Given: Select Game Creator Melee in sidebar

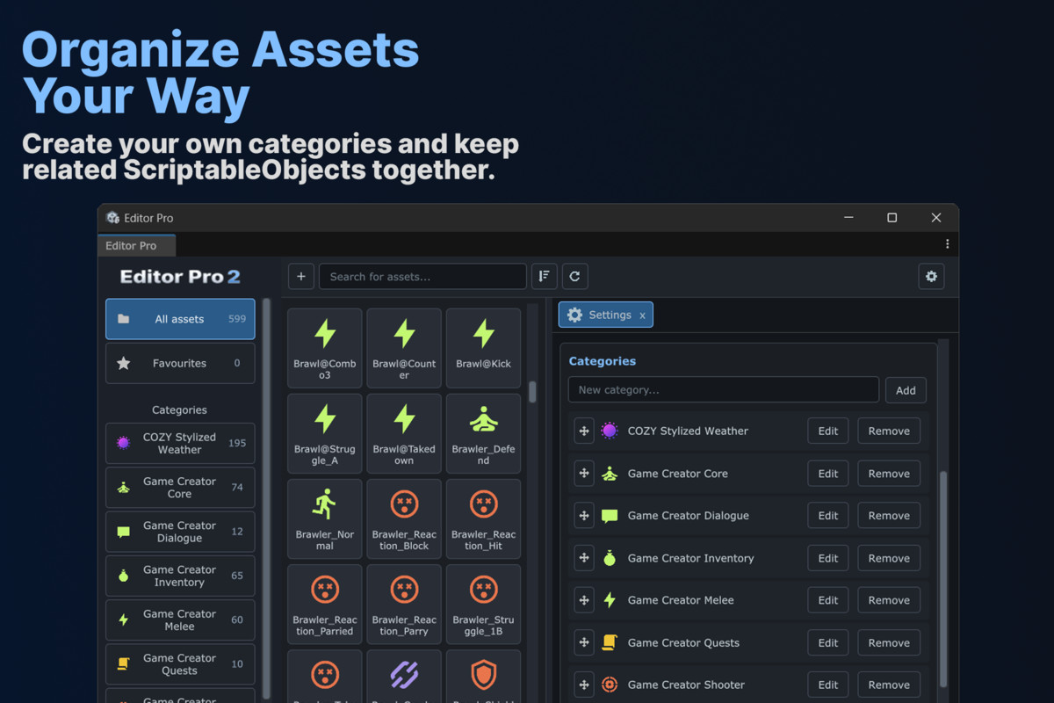Looking at the screenshot, I should pos(180,620).
